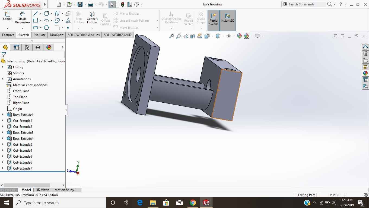This screenshot has width=369, height=208.
Task: Open the ConfigurationManager tab icon
Action: (x=27, y=47)
